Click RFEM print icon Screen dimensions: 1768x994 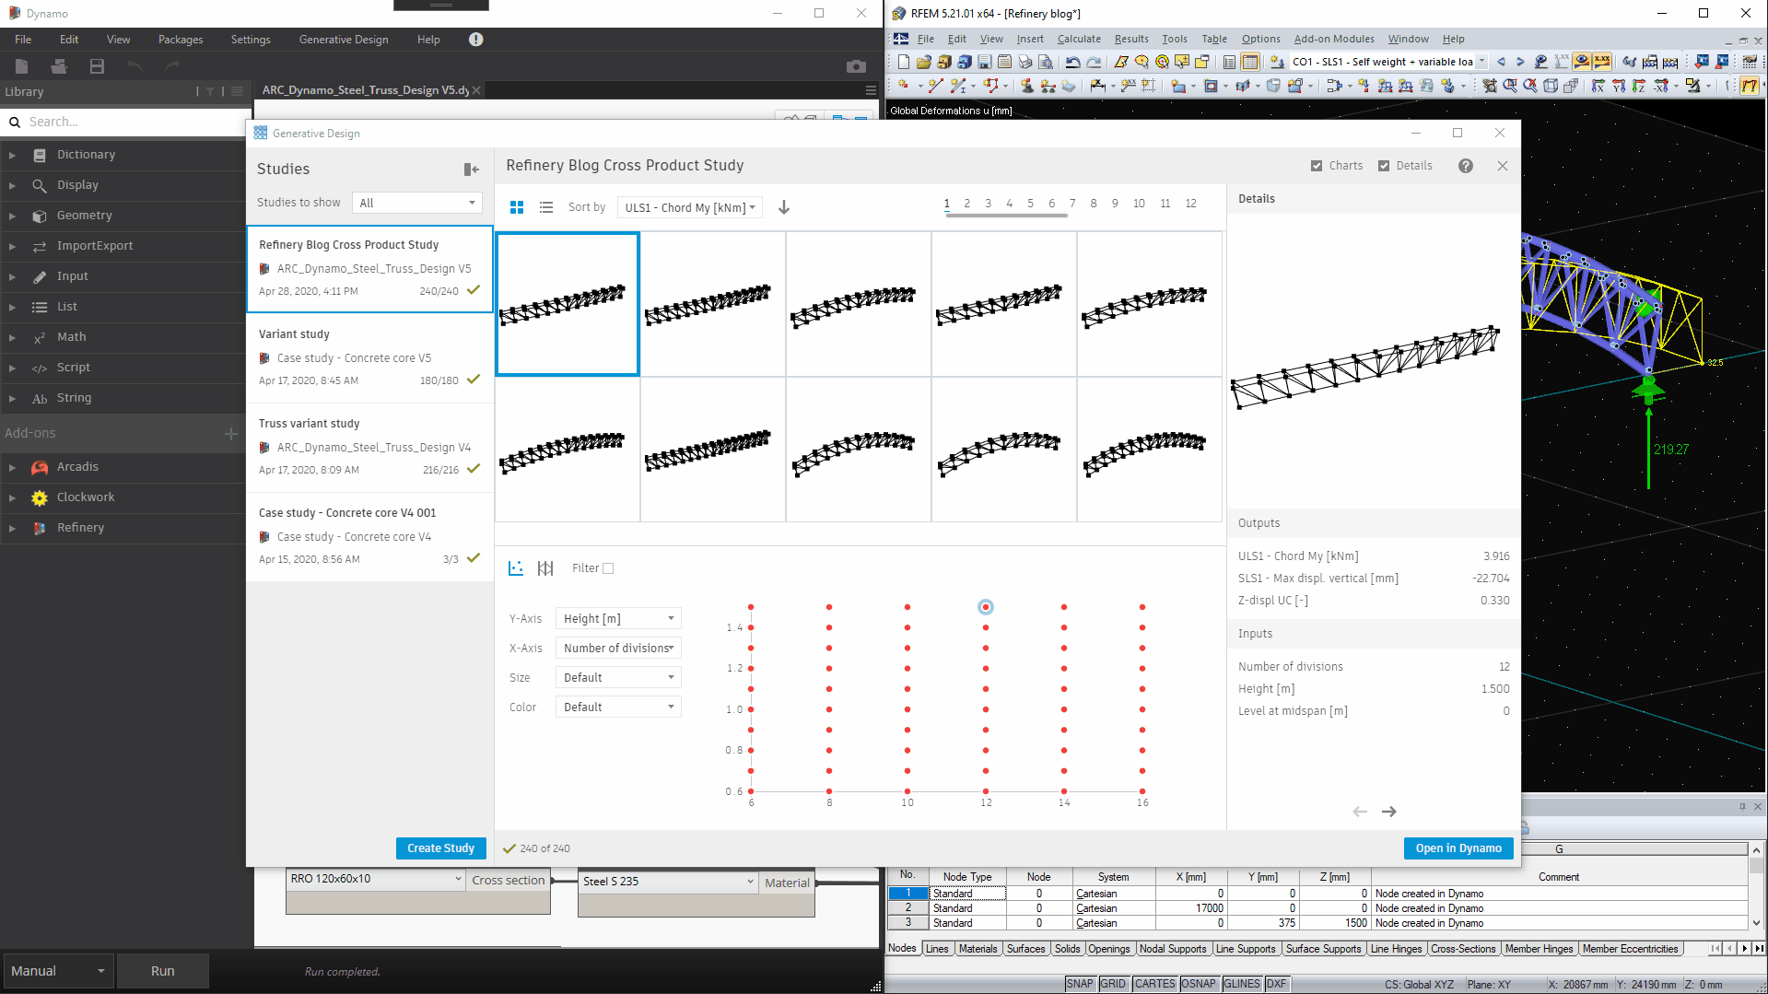(x=1025, y=62)
